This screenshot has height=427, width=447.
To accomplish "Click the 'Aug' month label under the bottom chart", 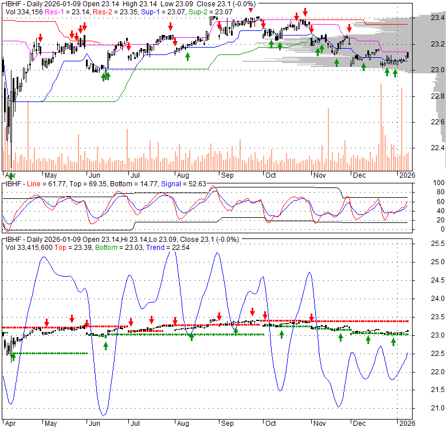I will coord(183,424).
